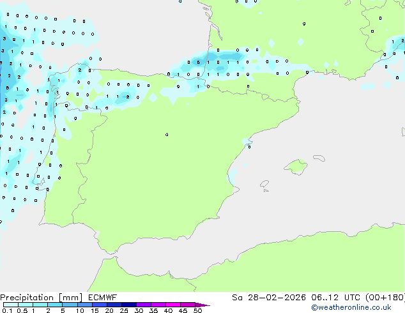Screen dimensions: 405x313
Task: Click the '06..12 UTC' time range text
Action: tap(335, 298)
